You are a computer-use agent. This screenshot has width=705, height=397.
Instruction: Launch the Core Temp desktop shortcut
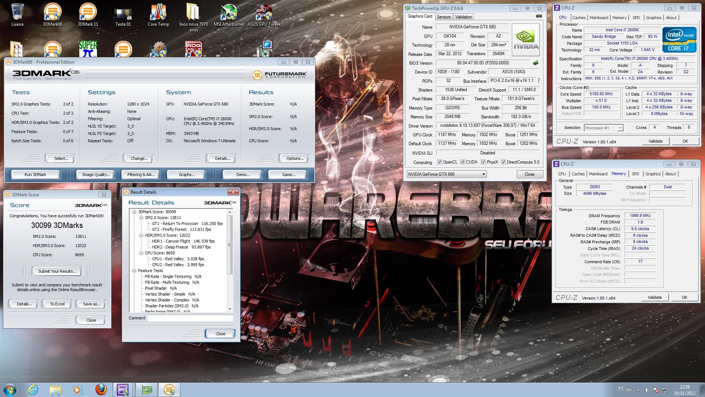(x=158, y=15)
